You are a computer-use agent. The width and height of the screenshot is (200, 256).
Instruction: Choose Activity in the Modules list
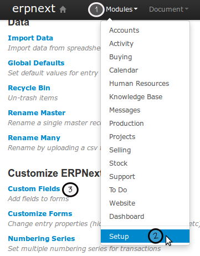click(x=121, y=44)
